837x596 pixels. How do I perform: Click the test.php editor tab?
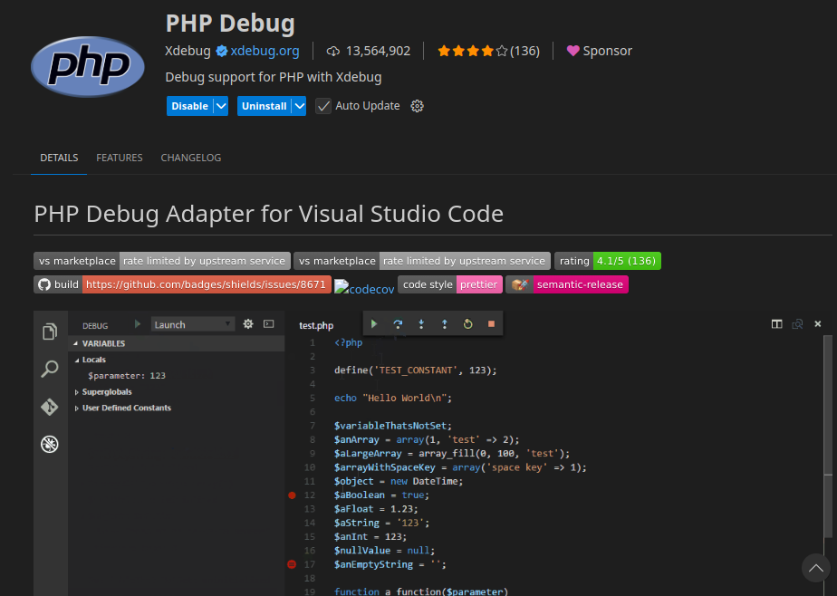pos(316,325)
